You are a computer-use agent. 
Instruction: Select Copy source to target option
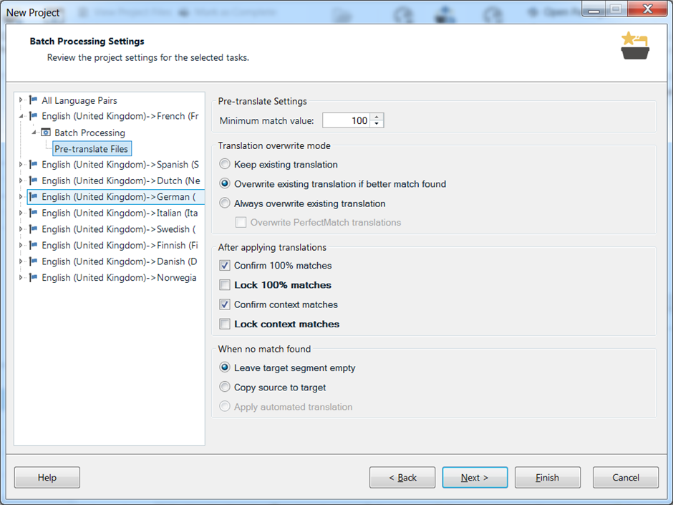tap(225, 387)
